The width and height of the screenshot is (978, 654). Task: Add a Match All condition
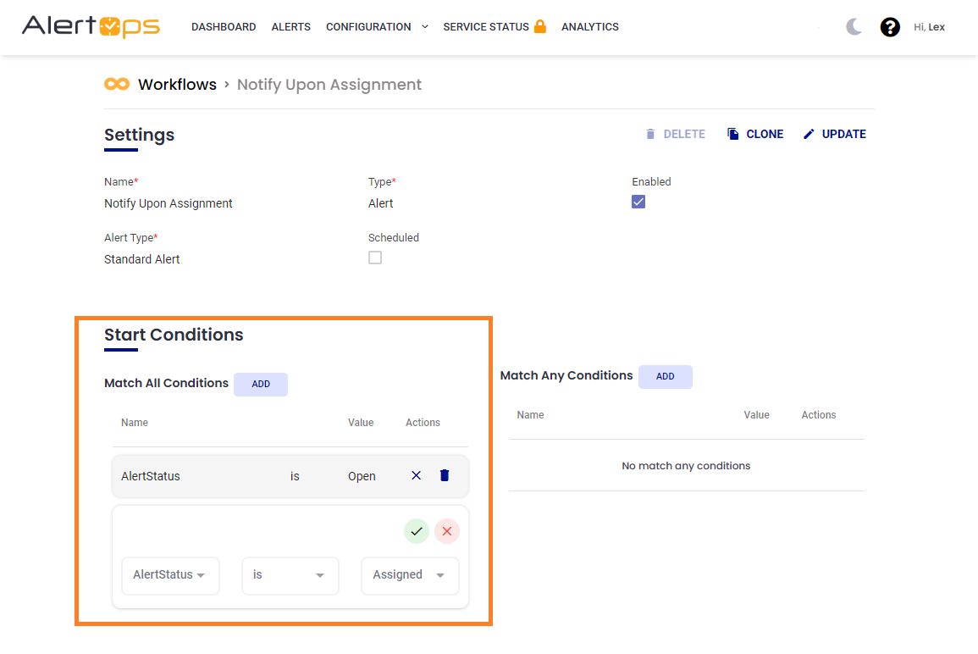click(x=261, y=384)
